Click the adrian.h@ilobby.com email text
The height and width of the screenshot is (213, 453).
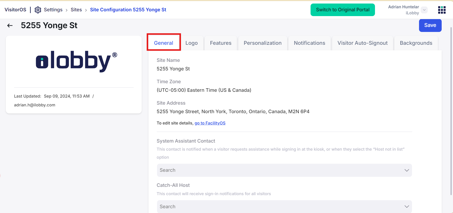34,105
